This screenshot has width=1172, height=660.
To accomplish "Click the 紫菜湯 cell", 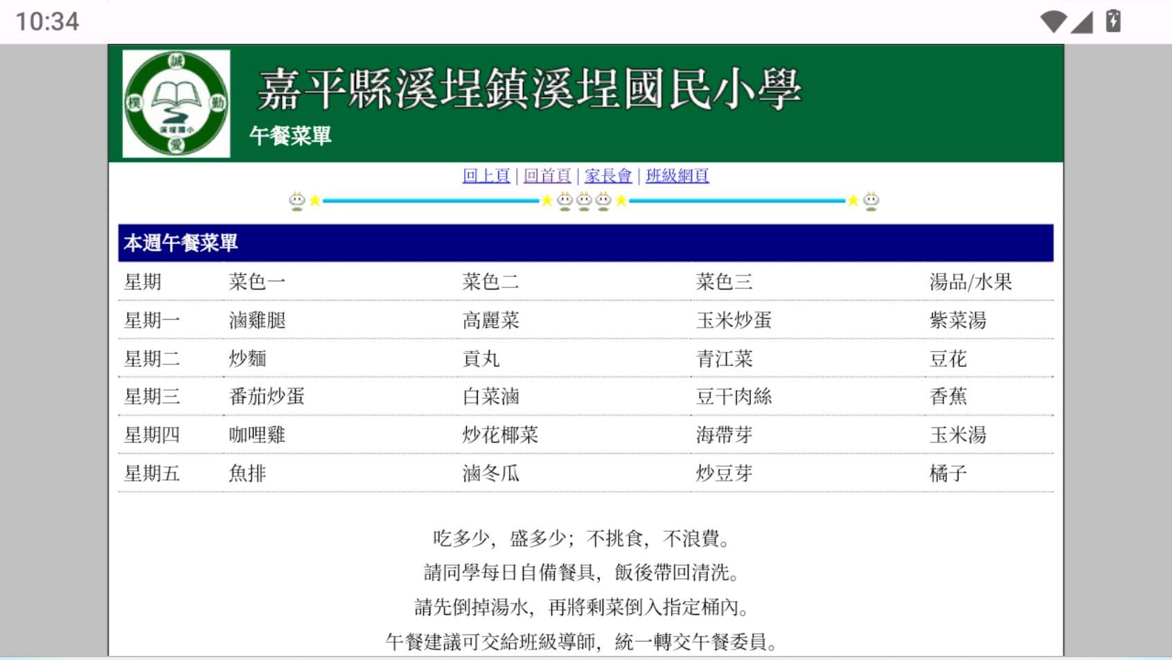I will [957, 321].
